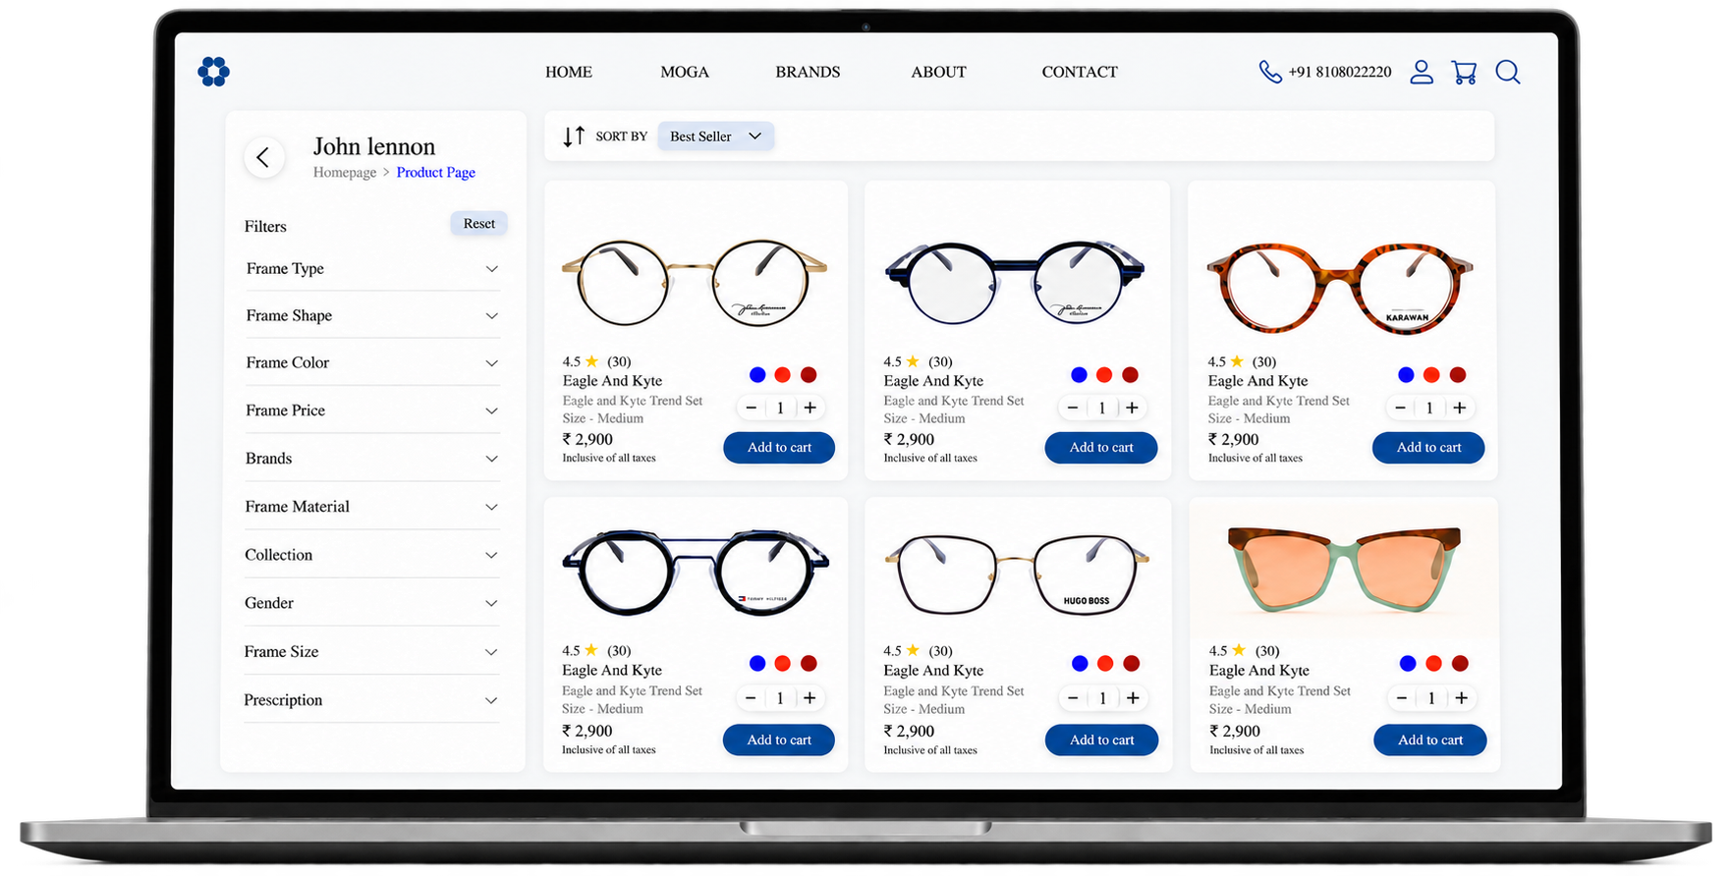The height and width of the screenshot is (876, 1731).
Task: Click the Product Page breadcrumb link
Action: click(436, 173)
